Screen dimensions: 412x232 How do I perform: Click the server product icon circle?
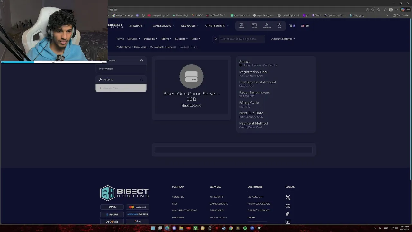tap(192, 76)
